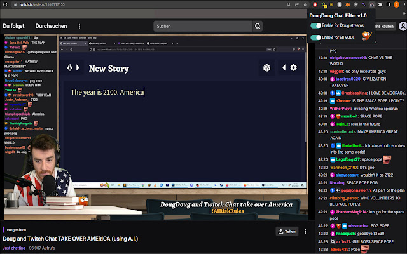407x254 pixels.
Task: Open the Durchsuchen tab
Action: point(51,26)
